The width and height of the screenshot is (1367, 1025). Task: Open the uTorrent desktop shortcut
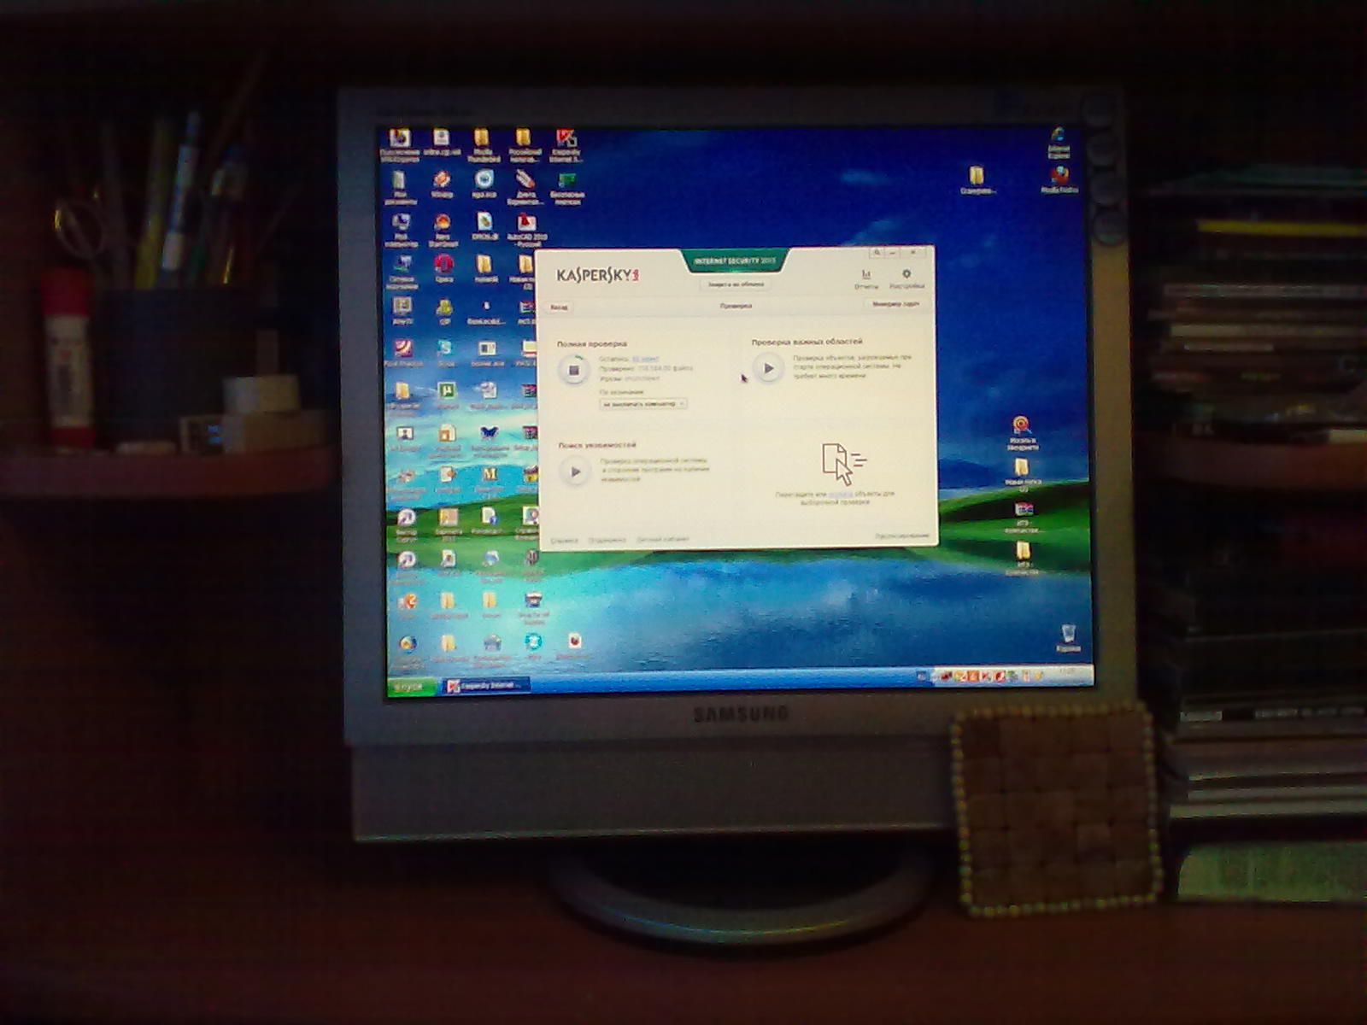[446, 394]
